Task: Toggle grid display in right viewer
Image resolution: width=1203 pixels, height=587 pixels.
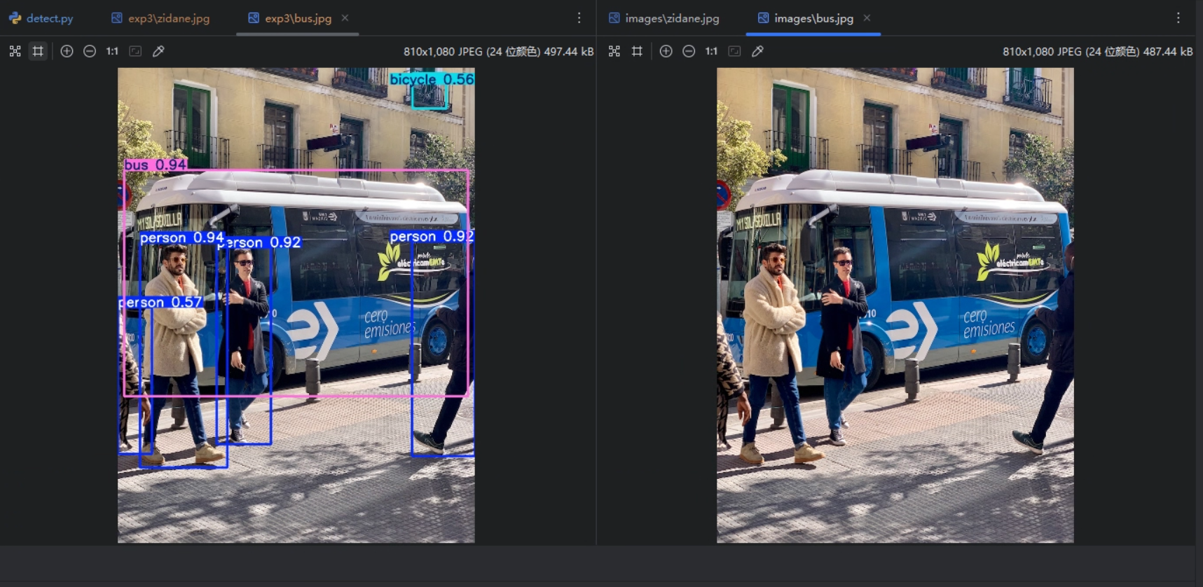Action: pyautogui.click(x=637, y=51)
